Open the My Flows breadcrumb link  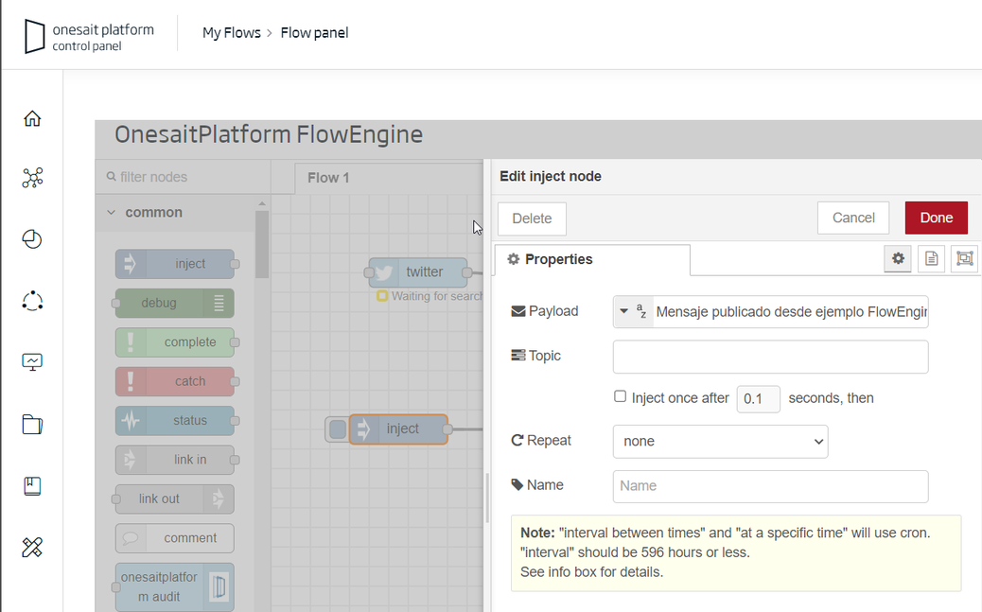pyautogui.click(x=231, y=31)
